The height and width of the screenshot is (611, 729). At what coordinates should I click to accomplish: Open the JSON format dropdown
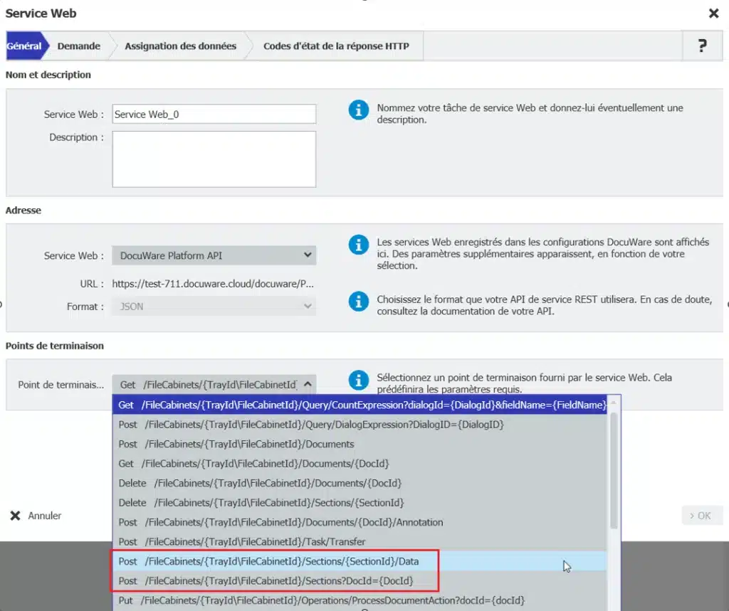214,307
